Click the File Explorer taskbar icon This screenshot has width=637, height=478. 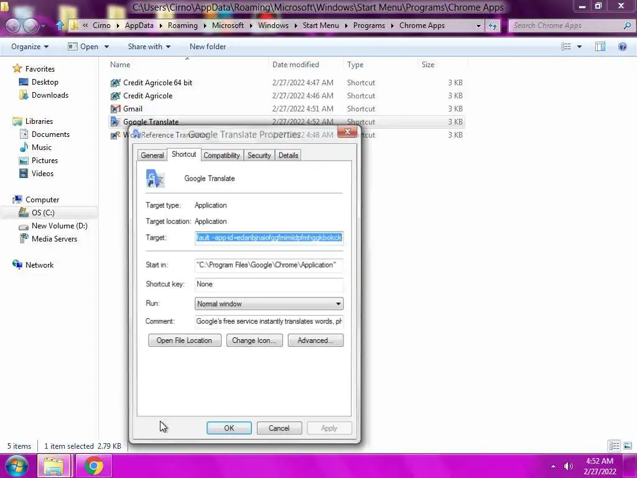click(53, 466)
